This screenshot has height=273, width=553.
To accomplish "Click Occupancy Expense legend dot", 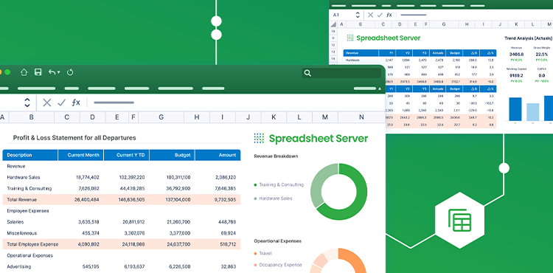I will point(255,265).
